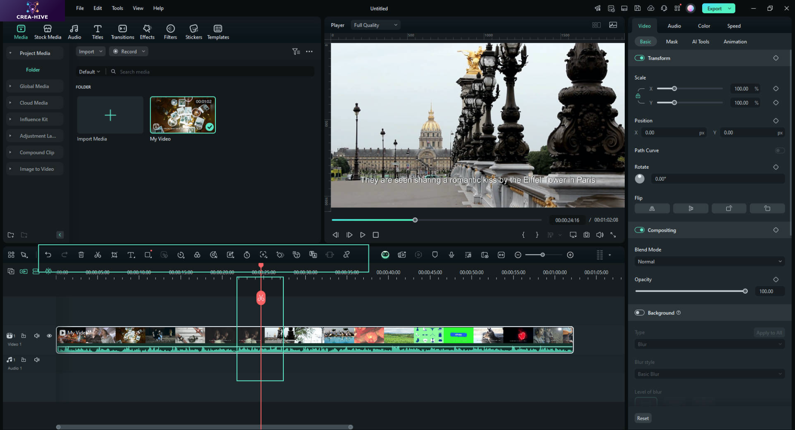
Task: Open the File menu
Action: 80,8
